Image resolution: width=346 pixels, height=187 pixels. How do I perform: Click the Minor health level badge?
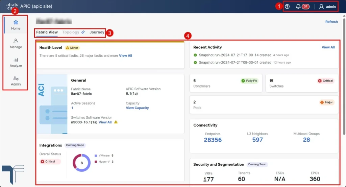point(72,48)
